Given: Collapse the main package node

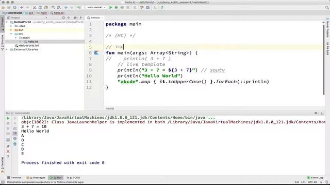Looking at the screenshot, I should click(x=16, y=38).
